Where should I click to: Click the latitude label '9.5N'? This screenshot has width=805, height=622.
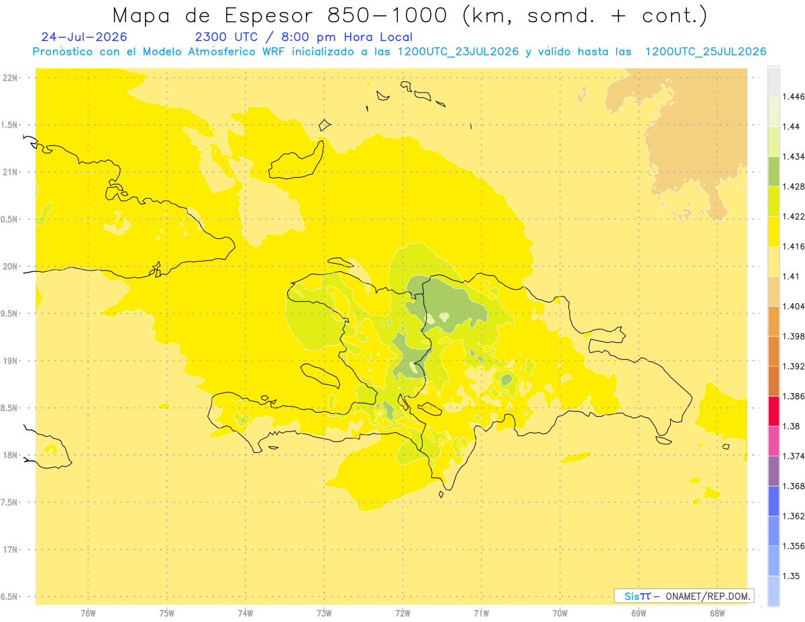[x=10, y=313]
